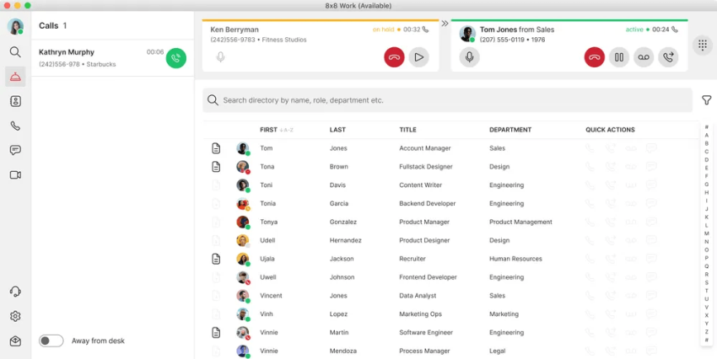Send Tom Jones call to voicemail
717x359 pixels.
coord(644,57)
